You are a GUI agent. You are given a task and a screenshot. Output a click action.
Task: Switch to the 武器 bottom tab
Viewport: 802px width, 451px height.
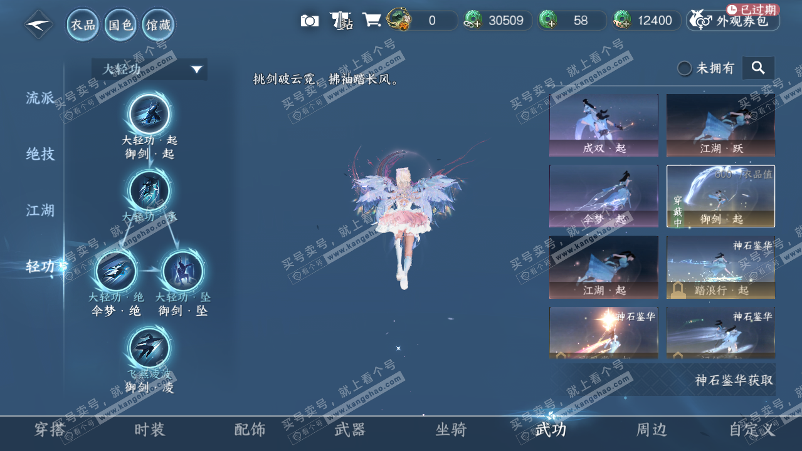click(x=350, y=430)
